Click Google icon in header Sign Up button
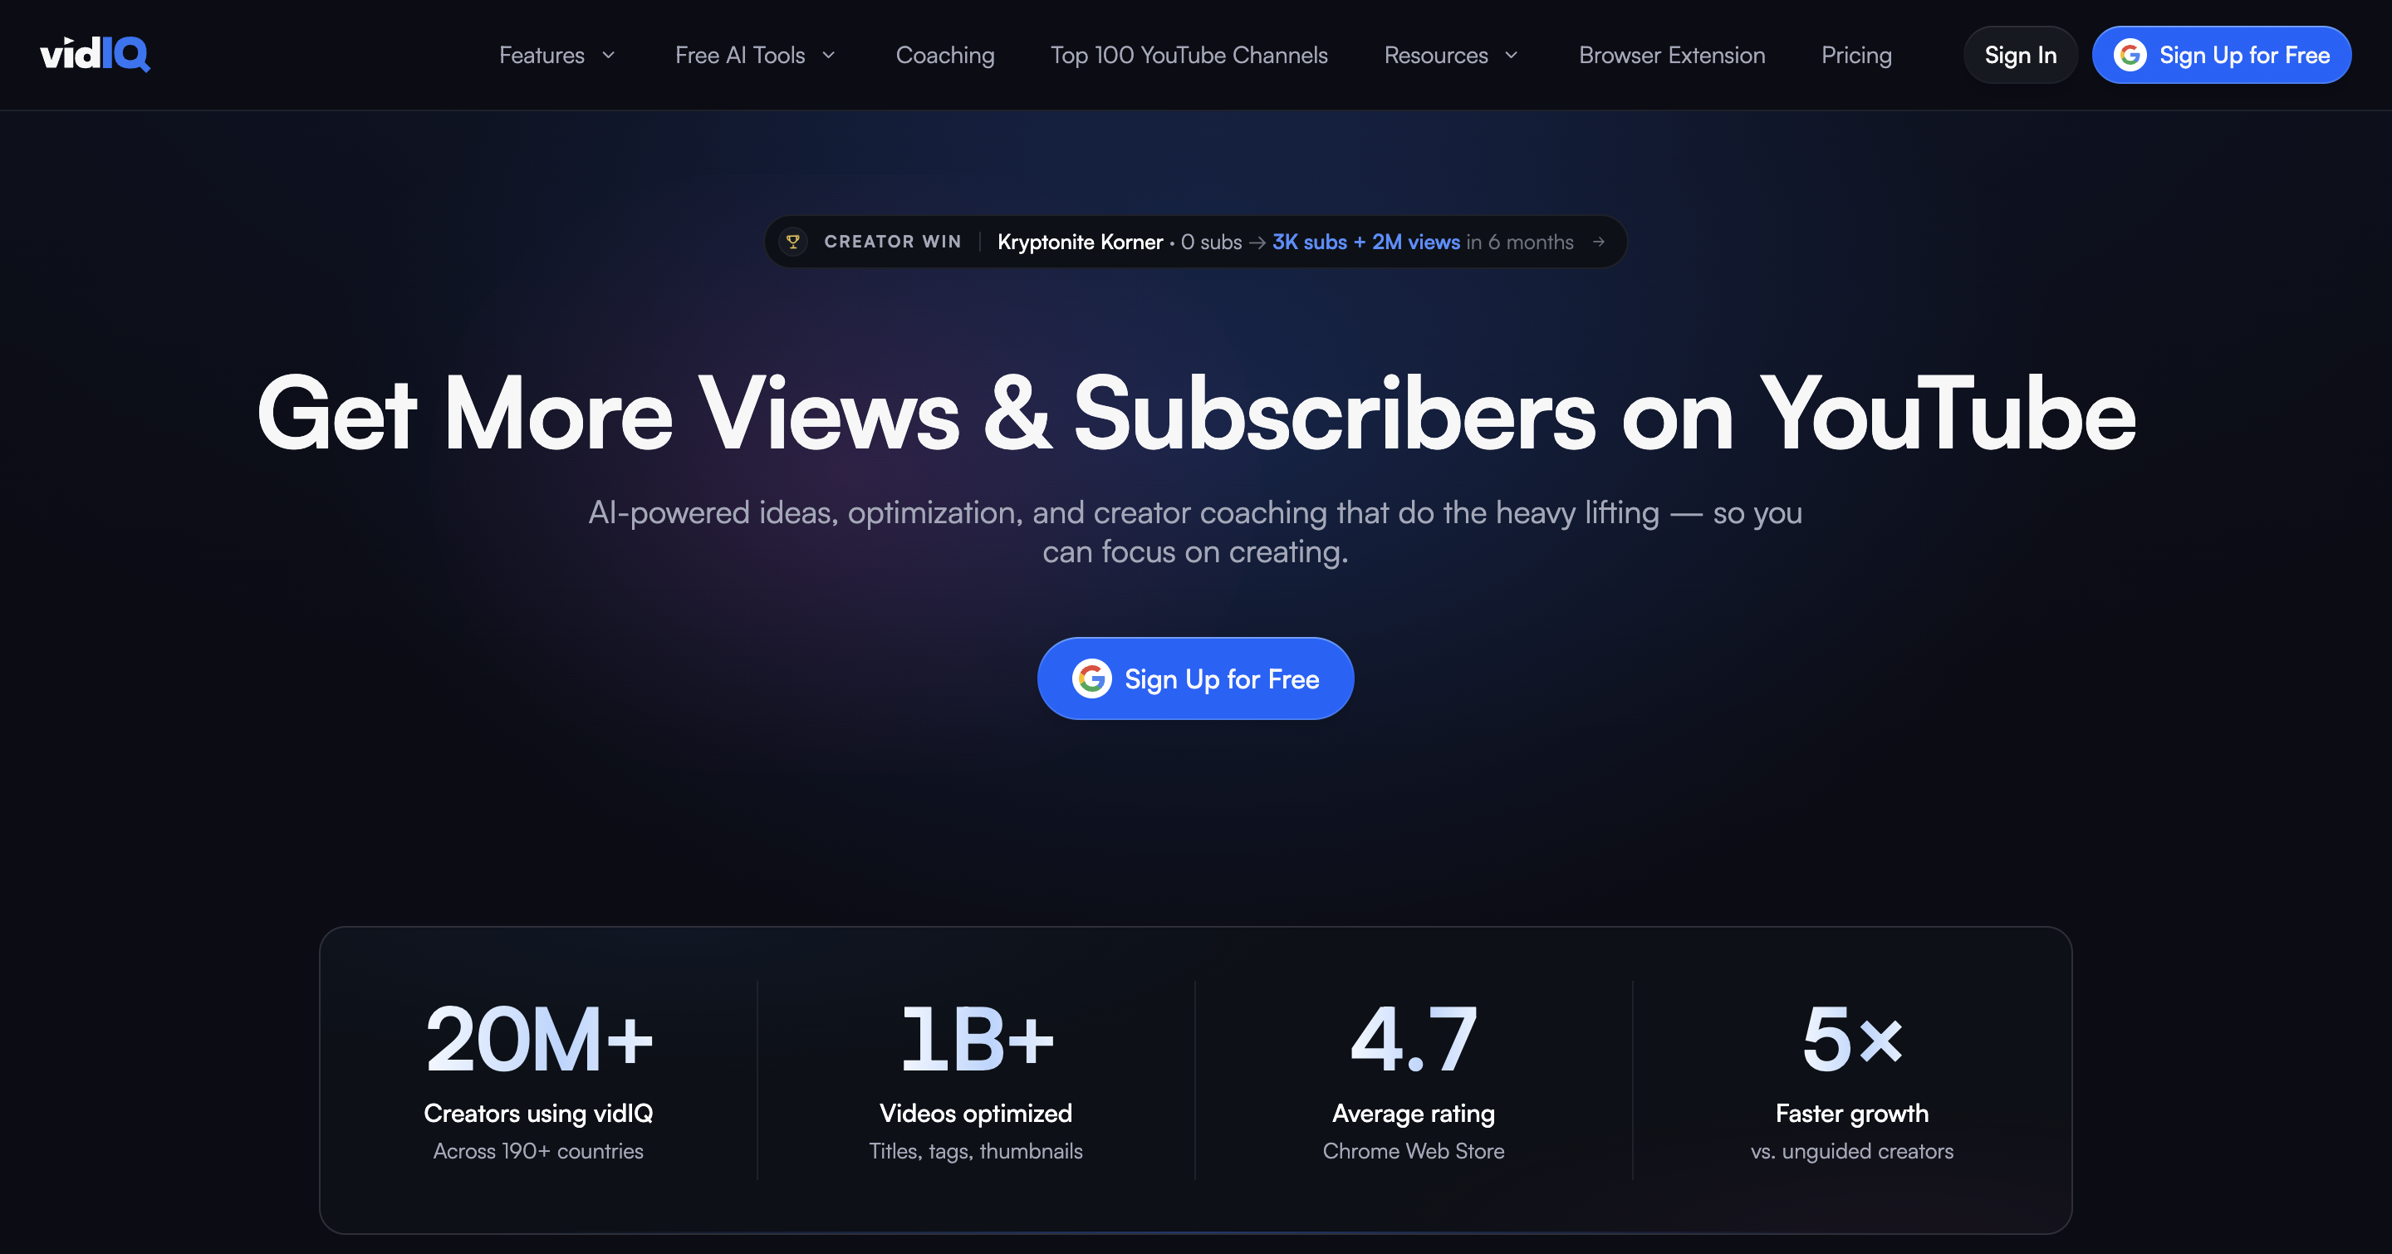The width and height of the screenshot is (2392, 1254). [2130, 55]
